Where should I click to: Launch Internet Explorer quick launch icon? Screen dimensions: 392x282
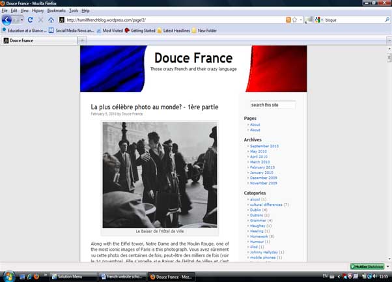pyautogui.click(x=29, y=277)
